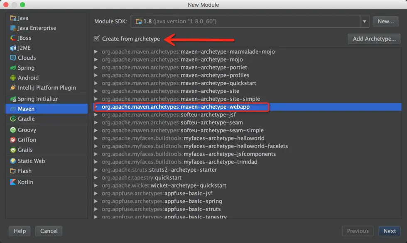The image size is (407, 243).
Task: Select softeu-archetype-seam row
Action: pos(247,122)
